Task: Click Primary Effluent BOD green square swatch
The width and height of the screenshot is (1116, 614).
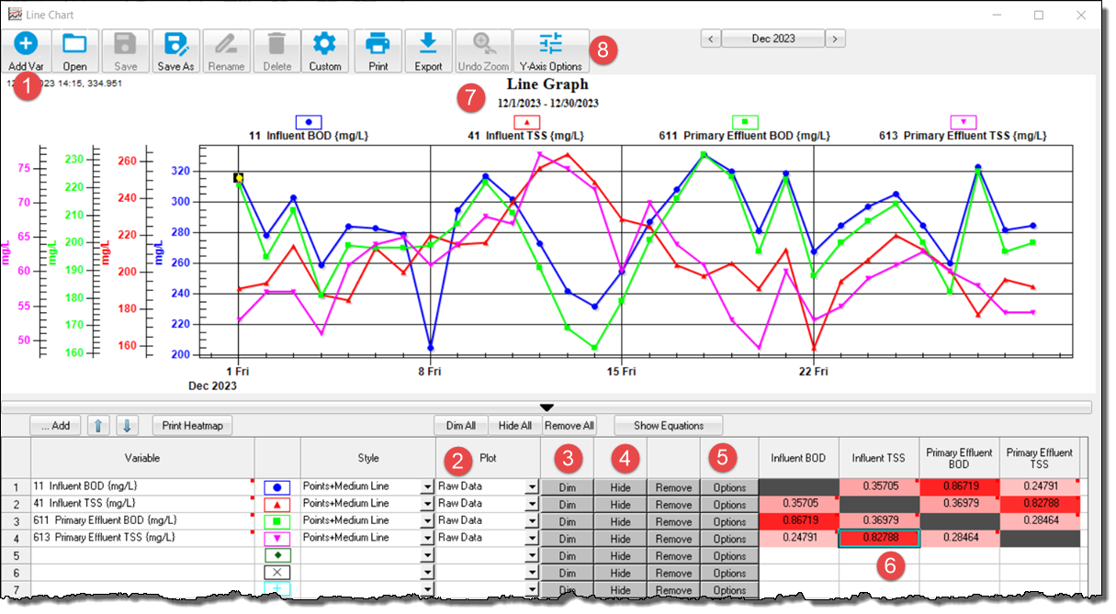Action: [x=277, y=521]
